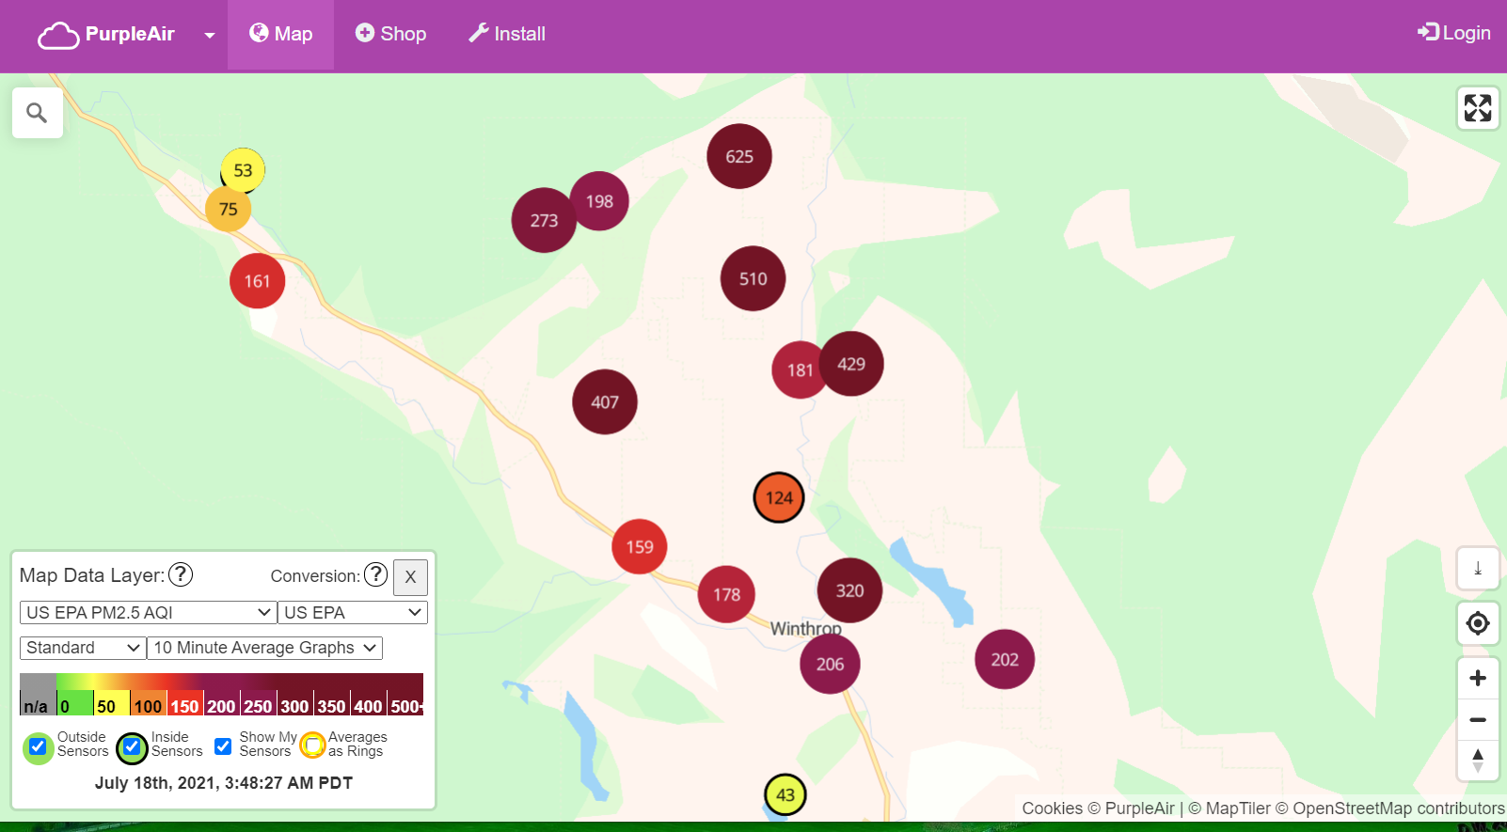Click the download arrow map control
This screenshot has width=1507, height=832.
1477,569
